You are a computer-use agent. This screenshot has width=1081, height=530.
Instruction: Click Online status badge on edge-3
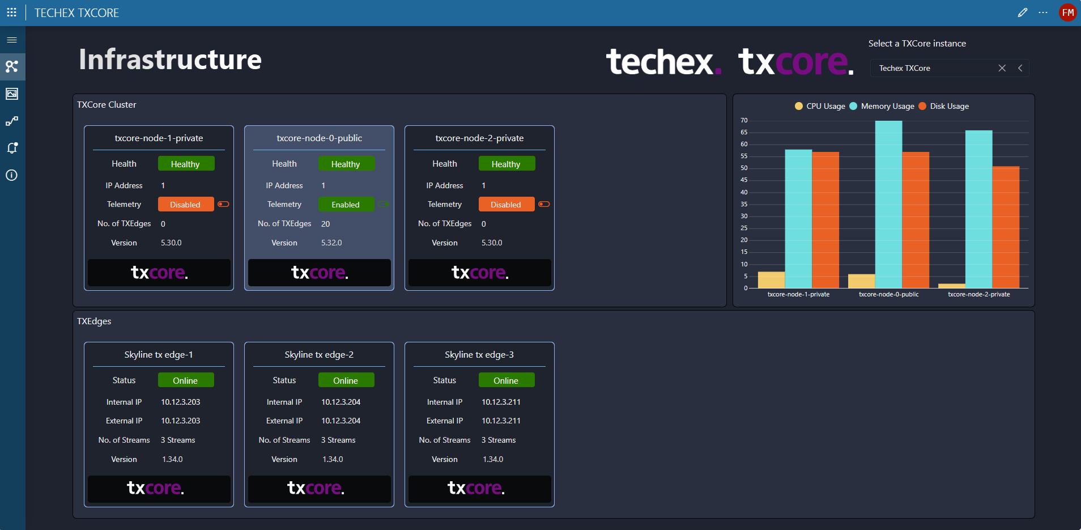click(x=507, y=380)
